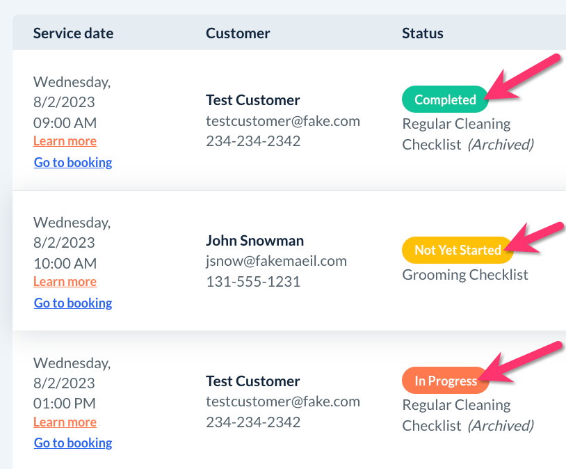Click the Status column header
566x469 pixels.
[422, 33]
